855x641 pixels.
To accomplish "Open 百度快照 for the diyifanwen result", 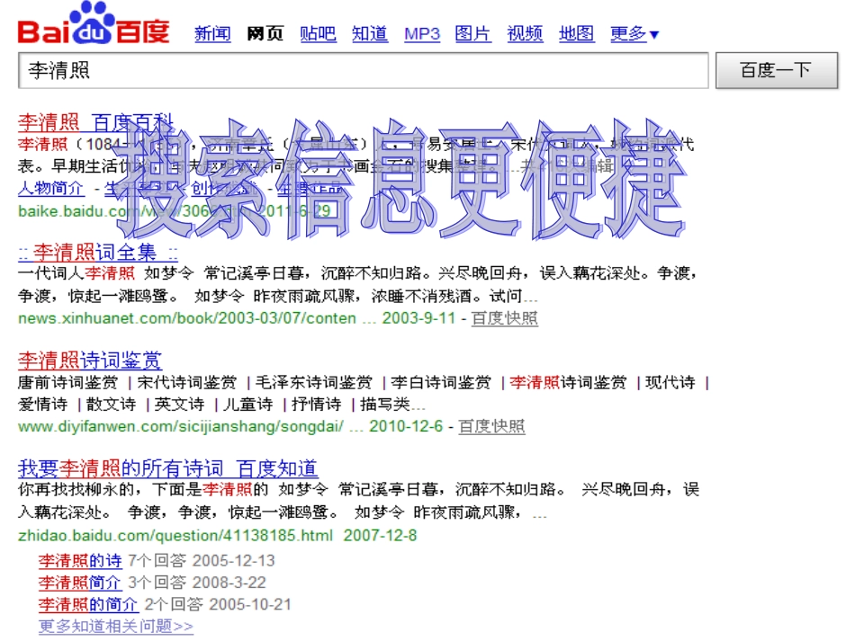I will (x=491, y=426).
